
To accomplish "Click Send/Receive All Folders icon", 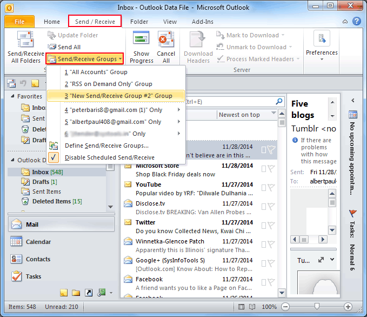I will (x=25, y=40).
